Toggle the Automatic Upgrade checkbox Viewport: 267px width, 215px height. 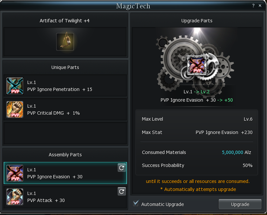pos(136,204)
